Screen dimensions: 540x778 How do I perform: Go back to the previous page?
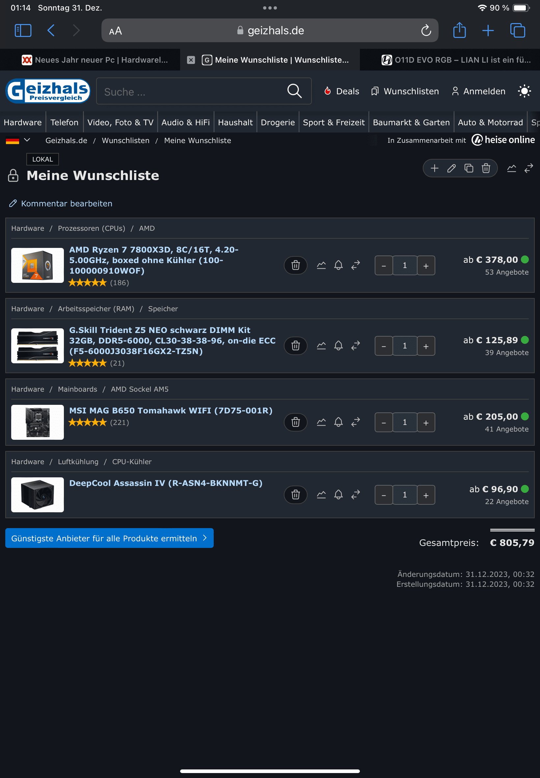[x=51, y=30]
